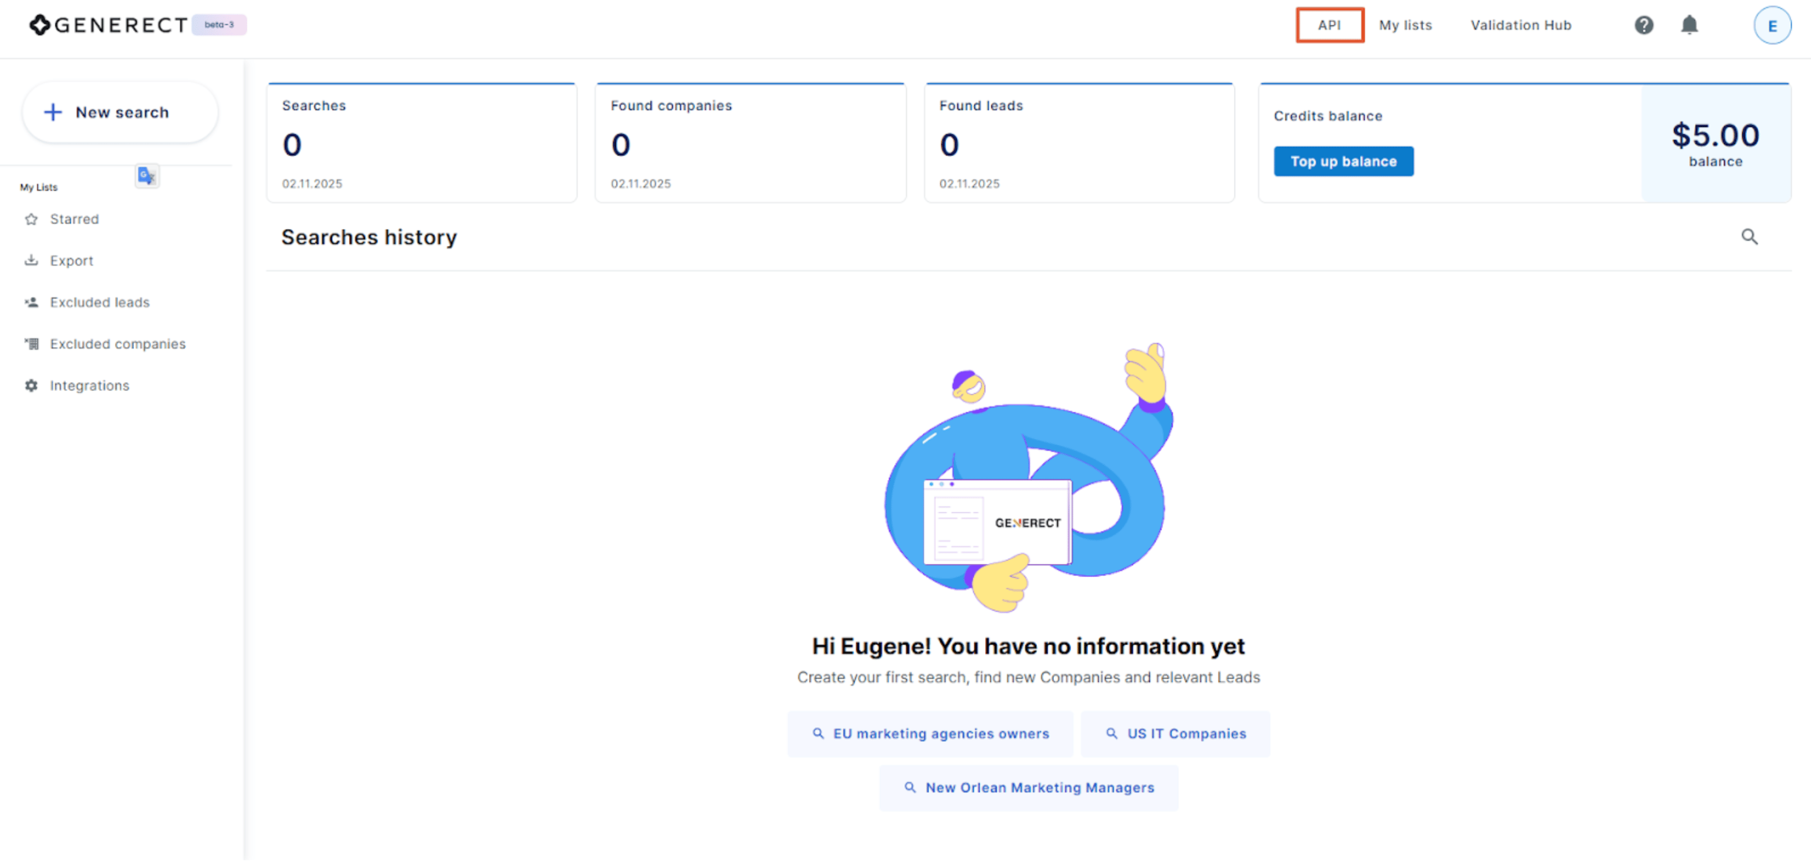Screen dimensions: 1811x864
Task: Open the help question mark icon
Action: pyautogui.click(x=1643, y=25)
